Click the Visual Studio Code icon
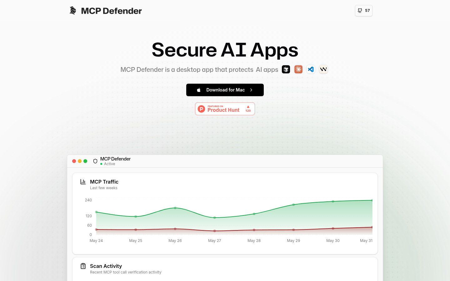The width and height of the screenshot is (450, 281). 311,69
